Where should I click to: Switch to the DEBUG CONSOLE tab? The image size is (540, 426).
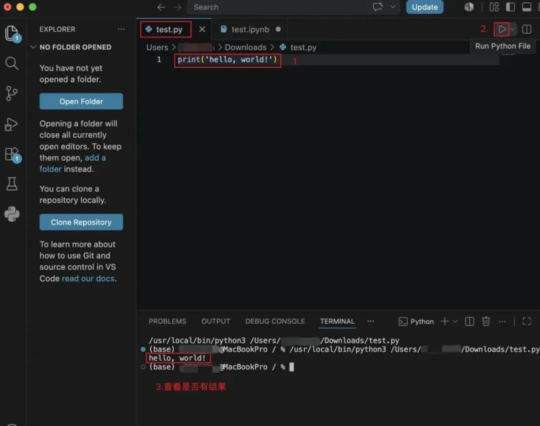tap(275, 321)
